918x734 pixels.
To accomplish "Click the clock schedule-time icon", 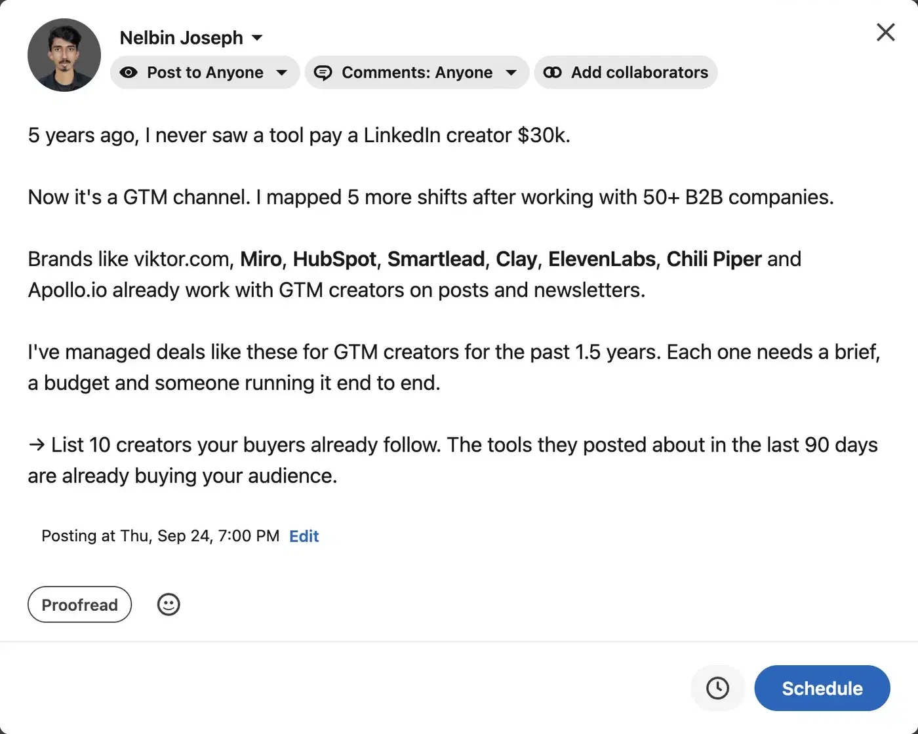I will coord(717,688).
